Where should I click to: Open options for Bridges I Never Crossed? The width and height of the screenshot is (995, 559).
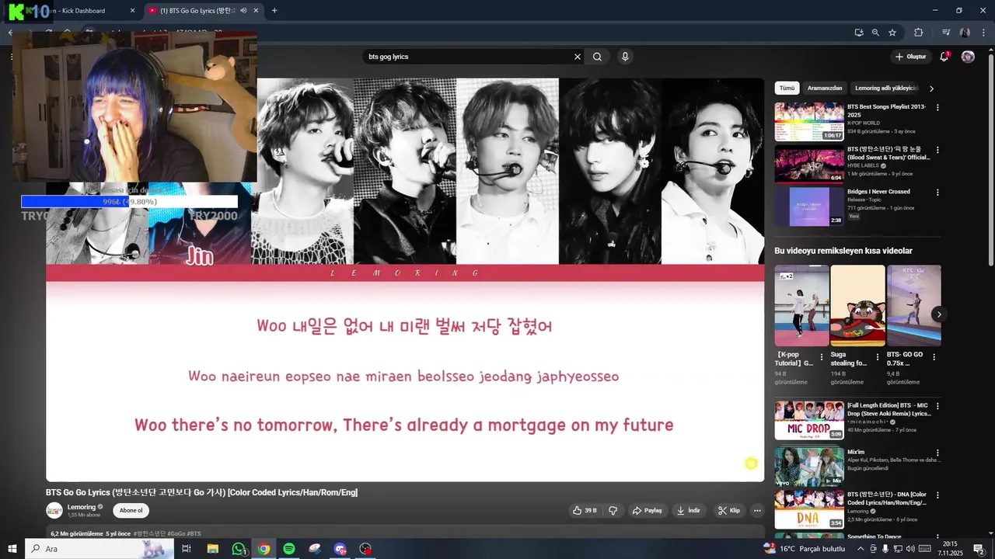[937, 192]
